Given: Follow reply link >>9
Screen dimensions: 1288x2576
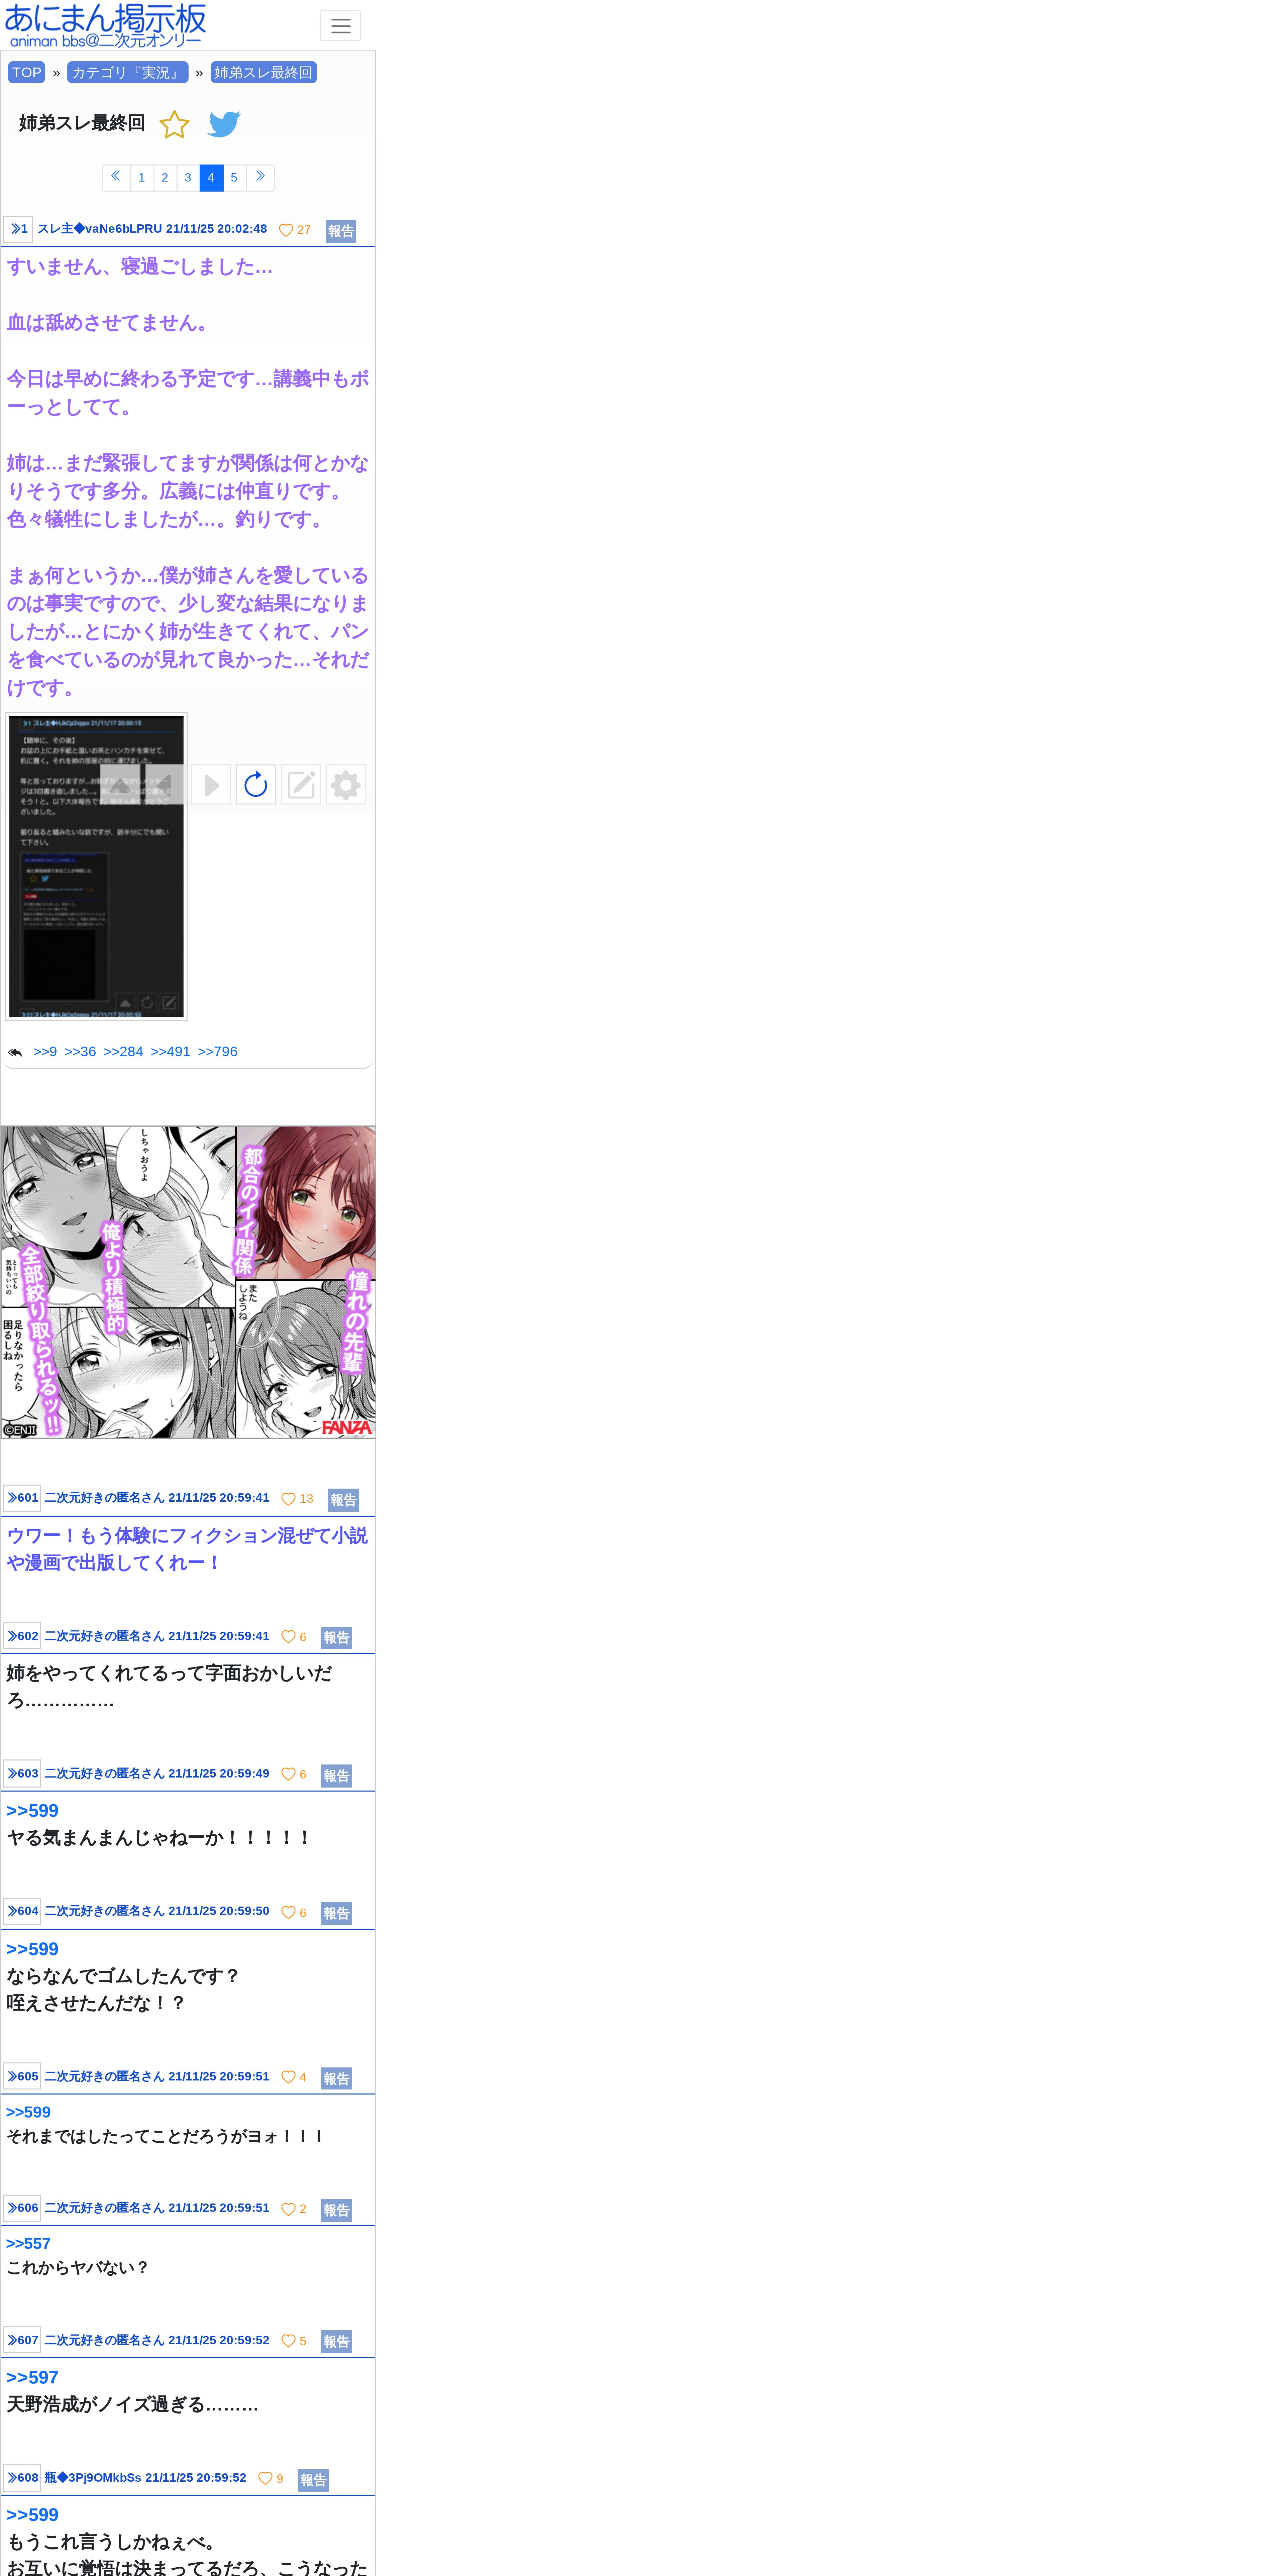Looking at the screenshot, I should coord(45,1052).
